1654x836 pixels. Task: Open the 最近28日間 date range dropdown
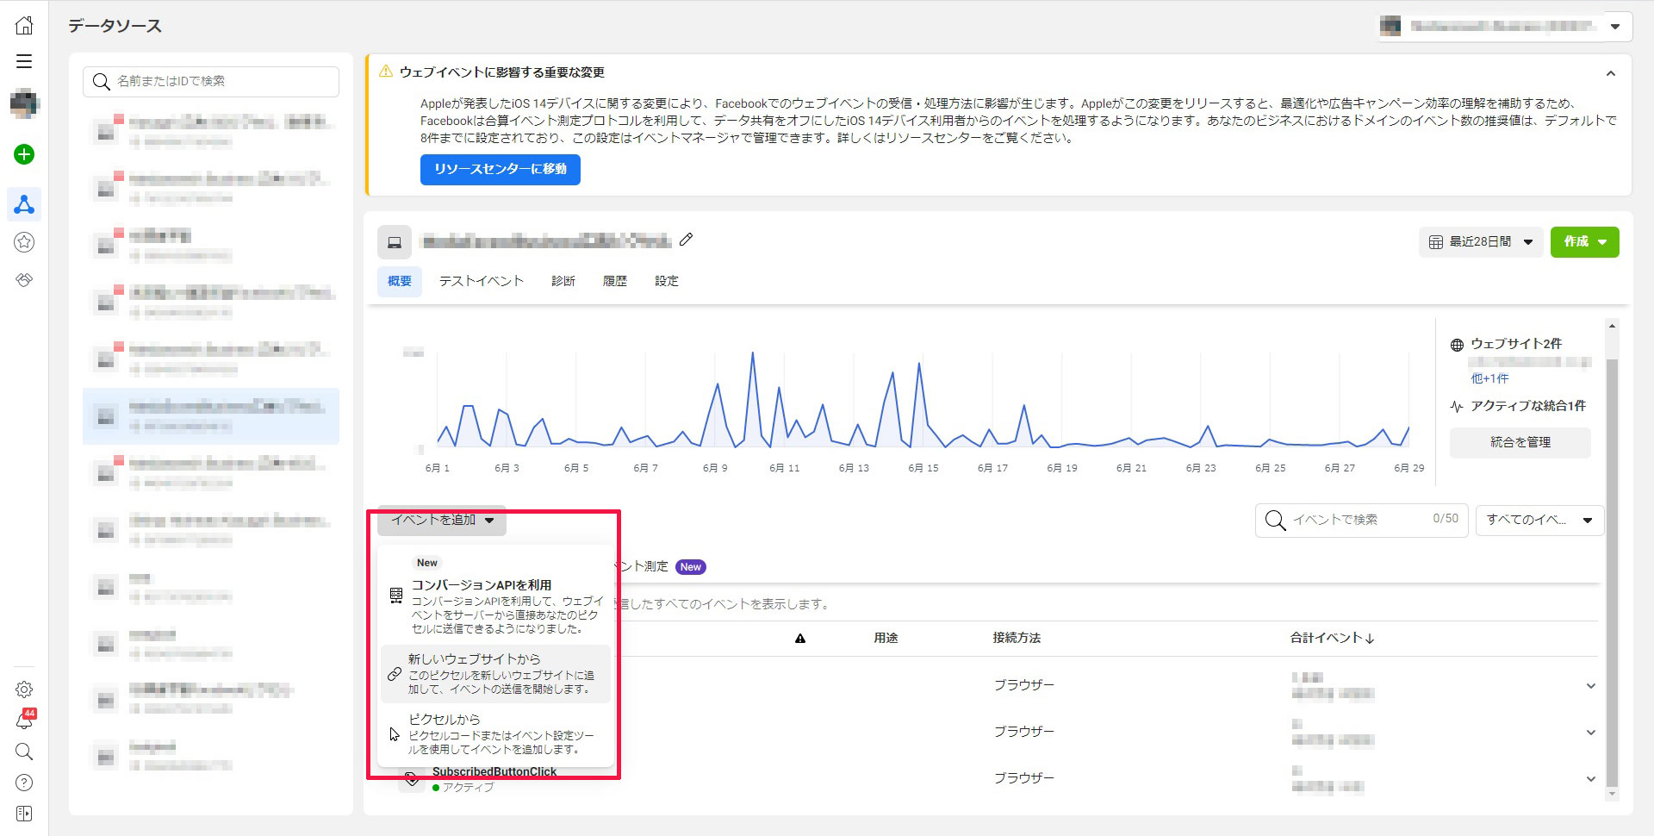tap(1480, 242)
